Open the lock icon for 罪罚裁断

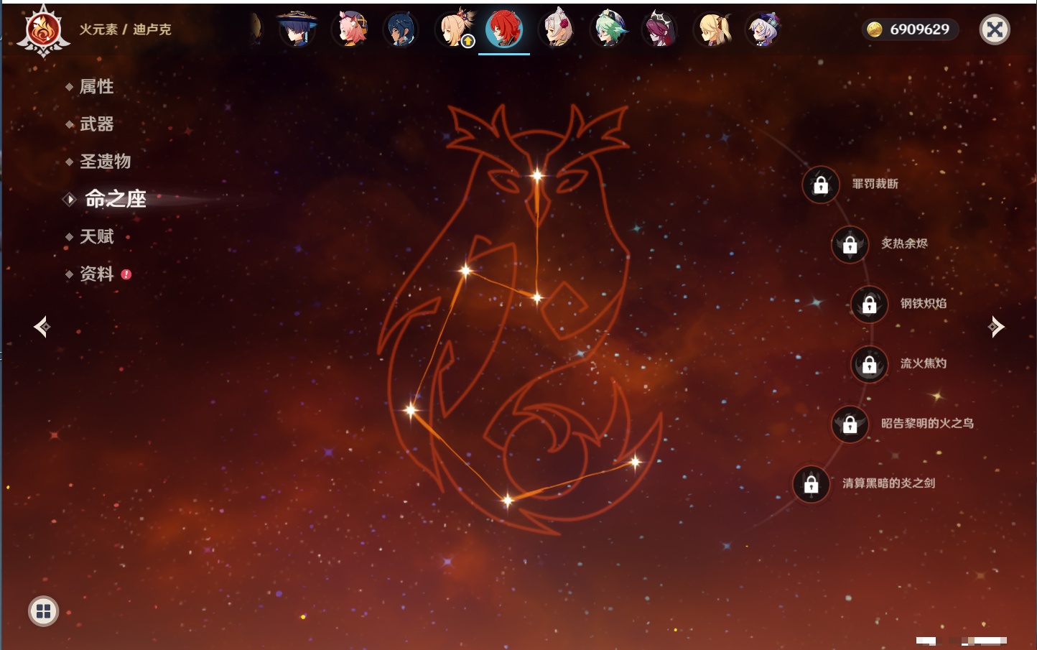coord(821,185)
